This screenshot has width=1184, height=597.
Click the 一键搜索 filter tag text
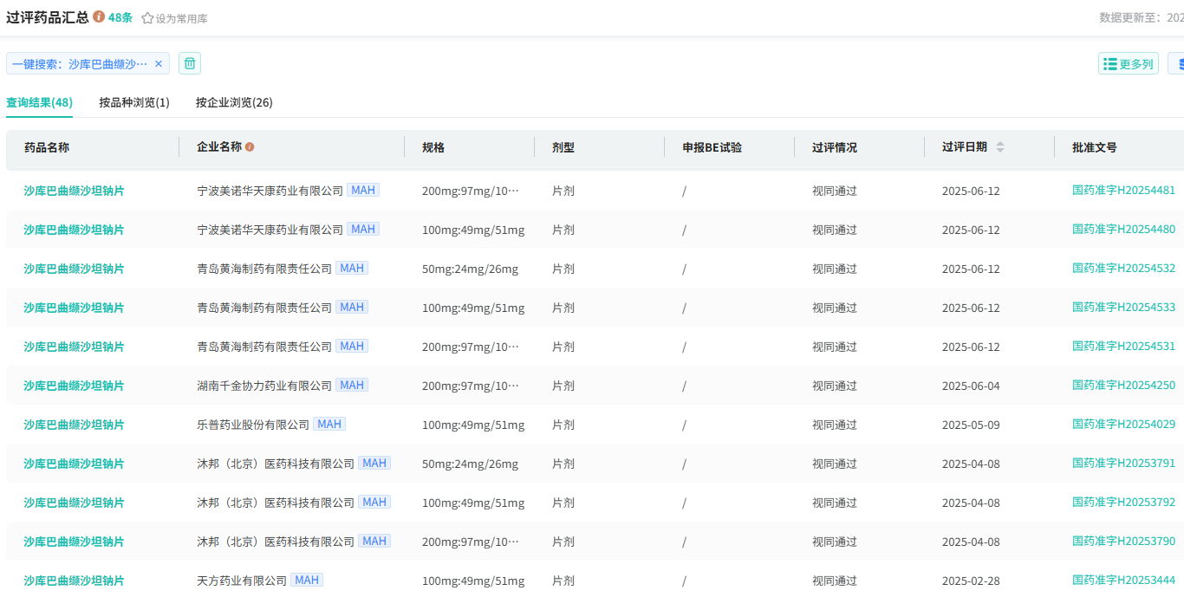point(80,64)
